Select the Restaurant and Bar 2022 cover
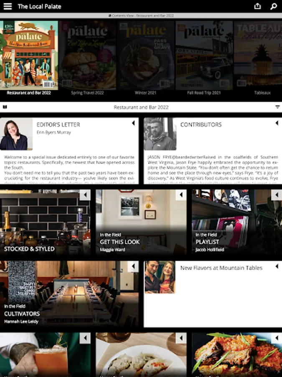 pyautogui.click(x=29, y=55)
